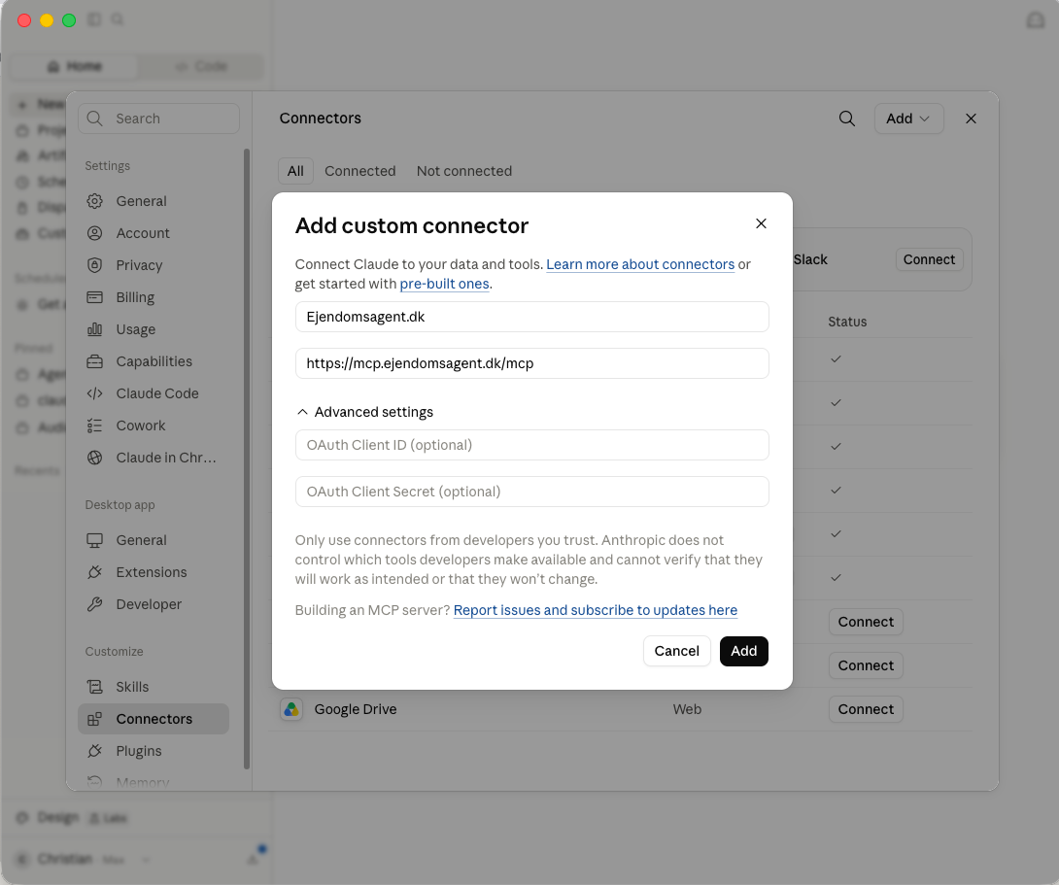Click Connect button beside Slack
This screenshot has height=885, width=1059.
point(930,259)
